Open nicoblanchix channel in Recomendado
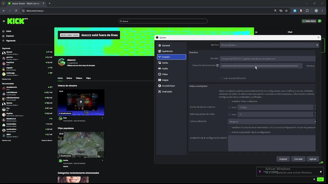 (27, 88)
